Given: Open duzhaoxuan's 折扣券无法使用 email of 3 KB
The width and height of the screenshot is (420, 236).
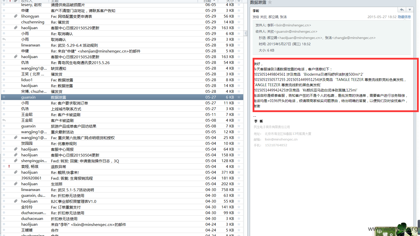Looking at the screenshot, I should coord(122,219).
